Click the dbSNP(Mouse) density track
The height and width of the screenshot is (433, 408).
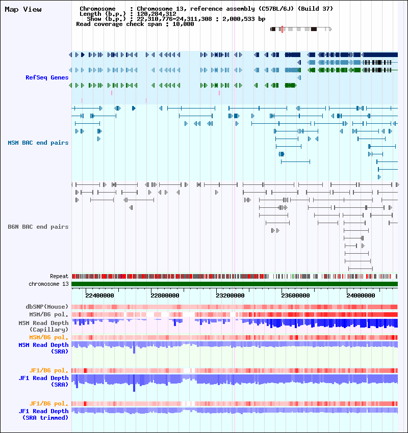point(235,307)
